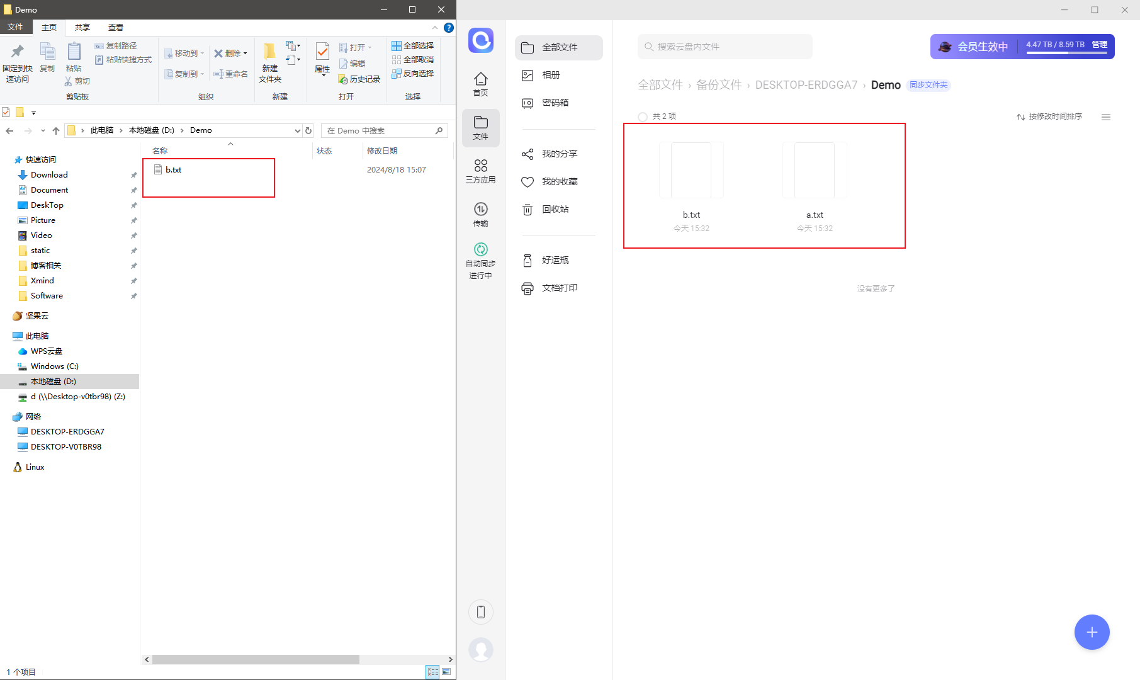
Task: Open the user avatar profile icon
Action: (481, 650)
